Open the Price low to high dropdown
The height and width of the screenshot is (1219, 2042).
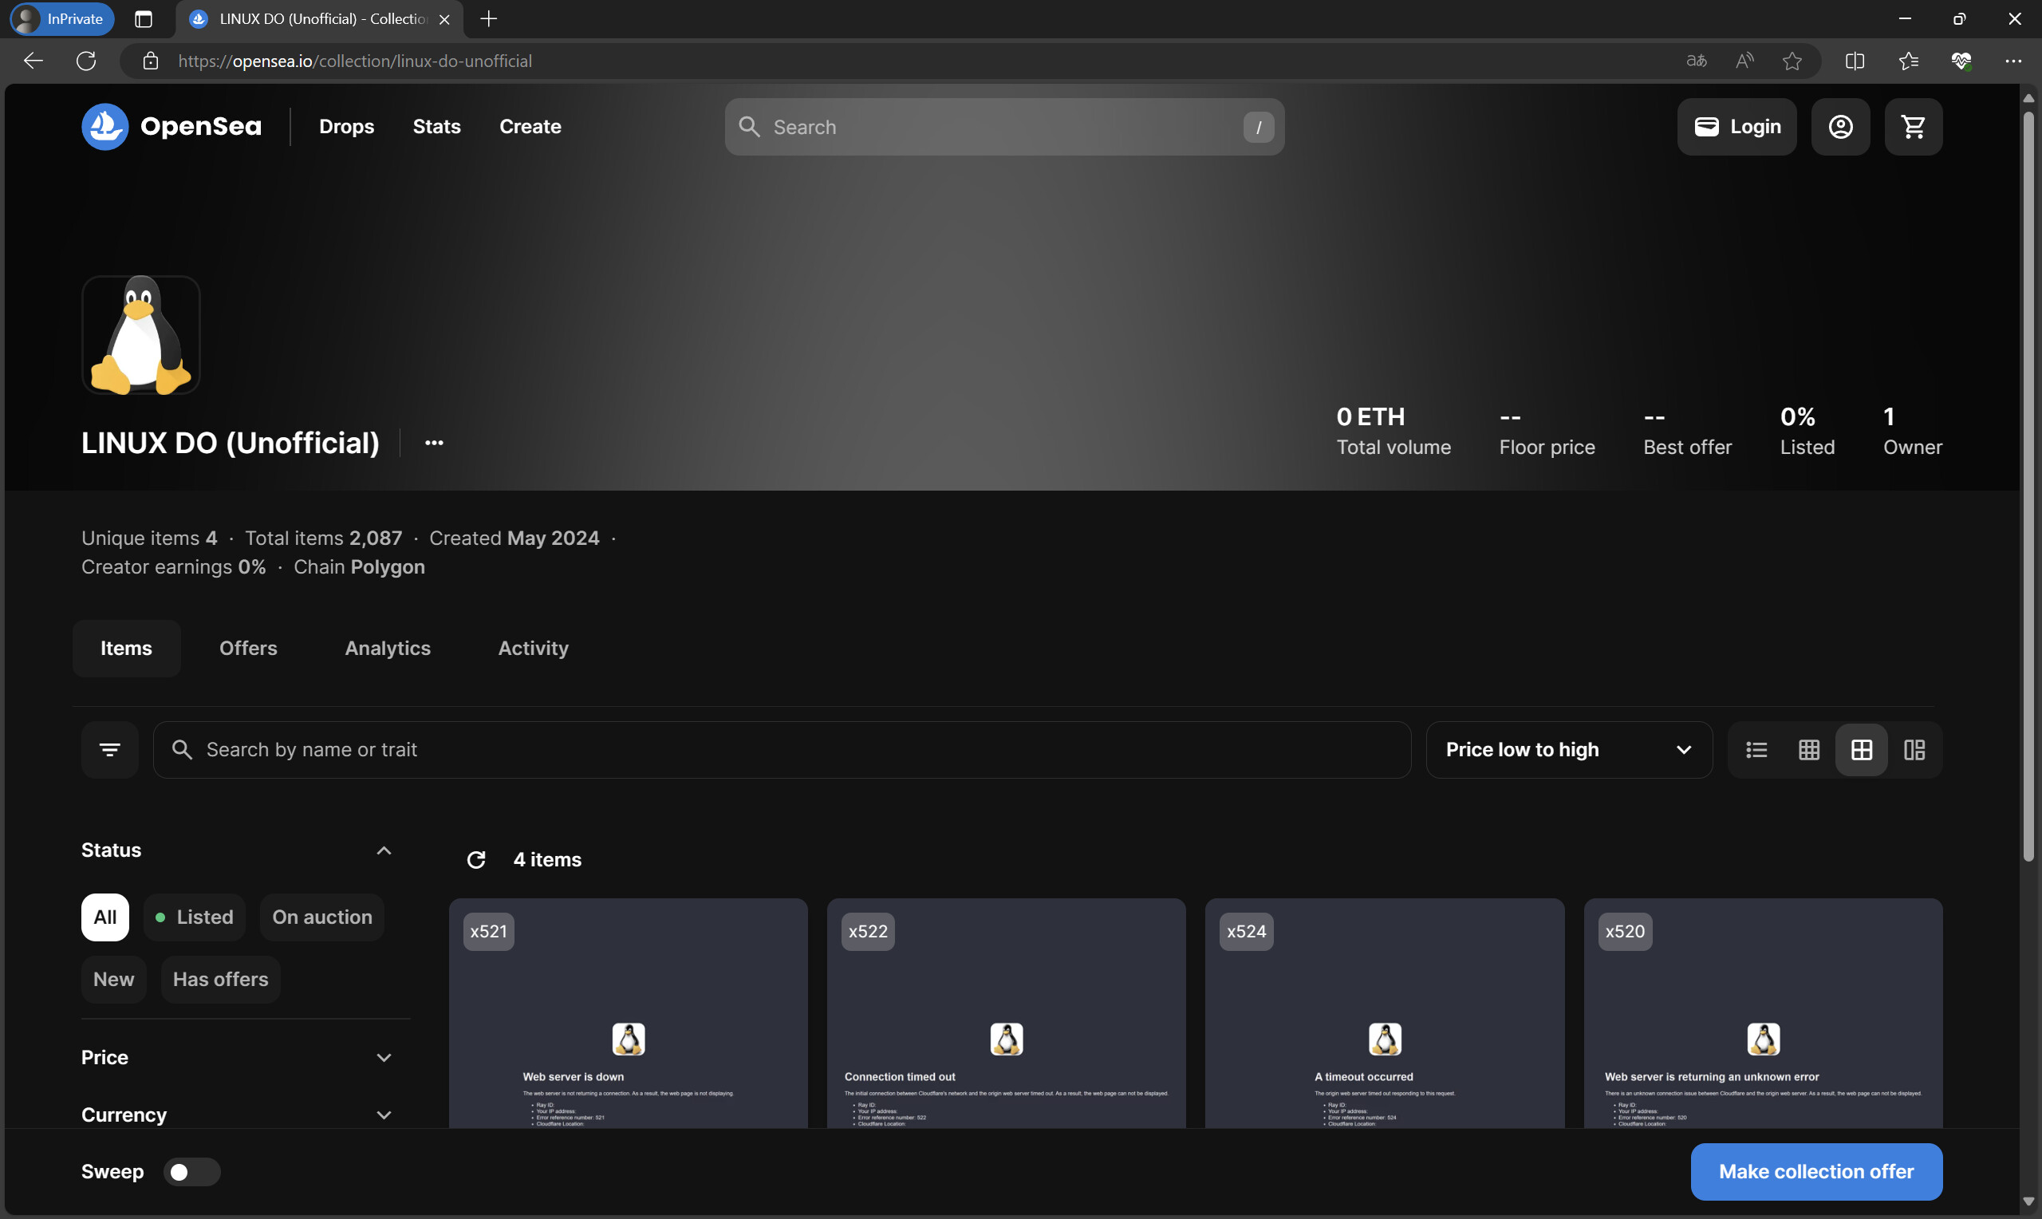(1569, 750)
